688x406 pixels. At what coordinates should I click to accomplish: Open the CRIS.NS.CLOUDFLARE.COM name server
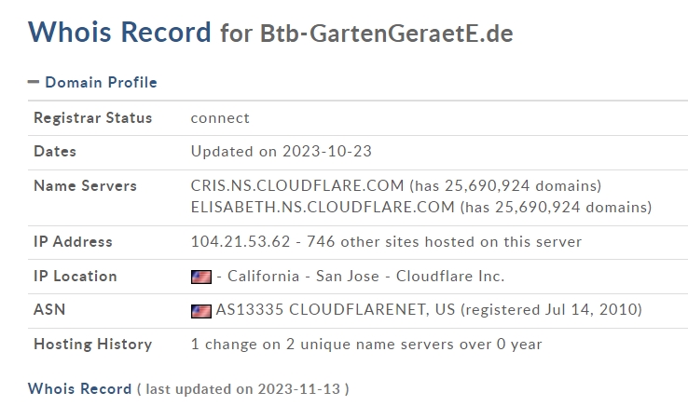297,185
